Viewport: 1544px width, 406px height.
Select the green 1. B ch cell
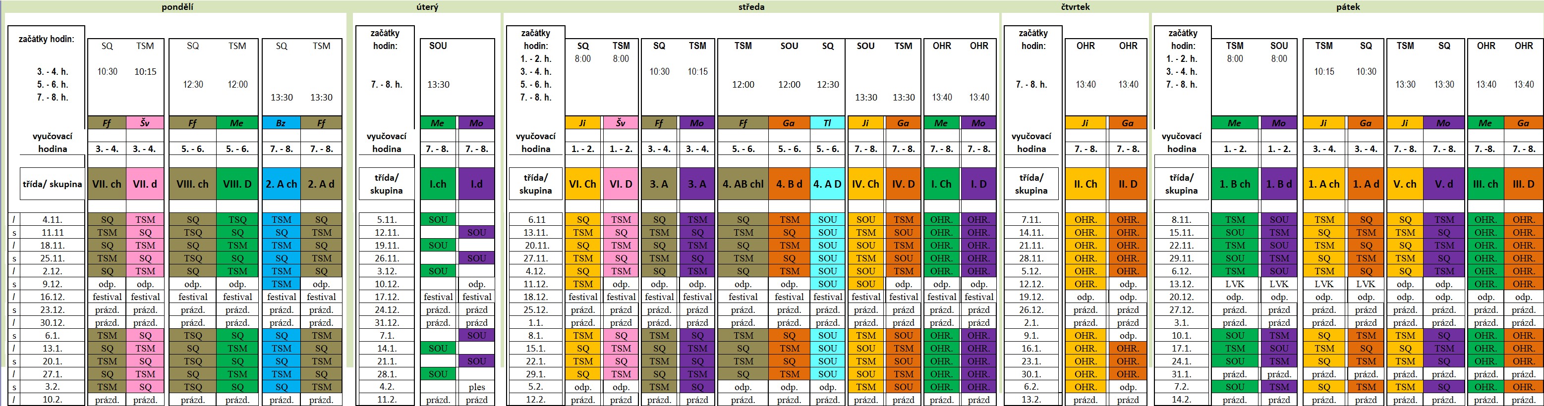click(x=1235, y=184)
